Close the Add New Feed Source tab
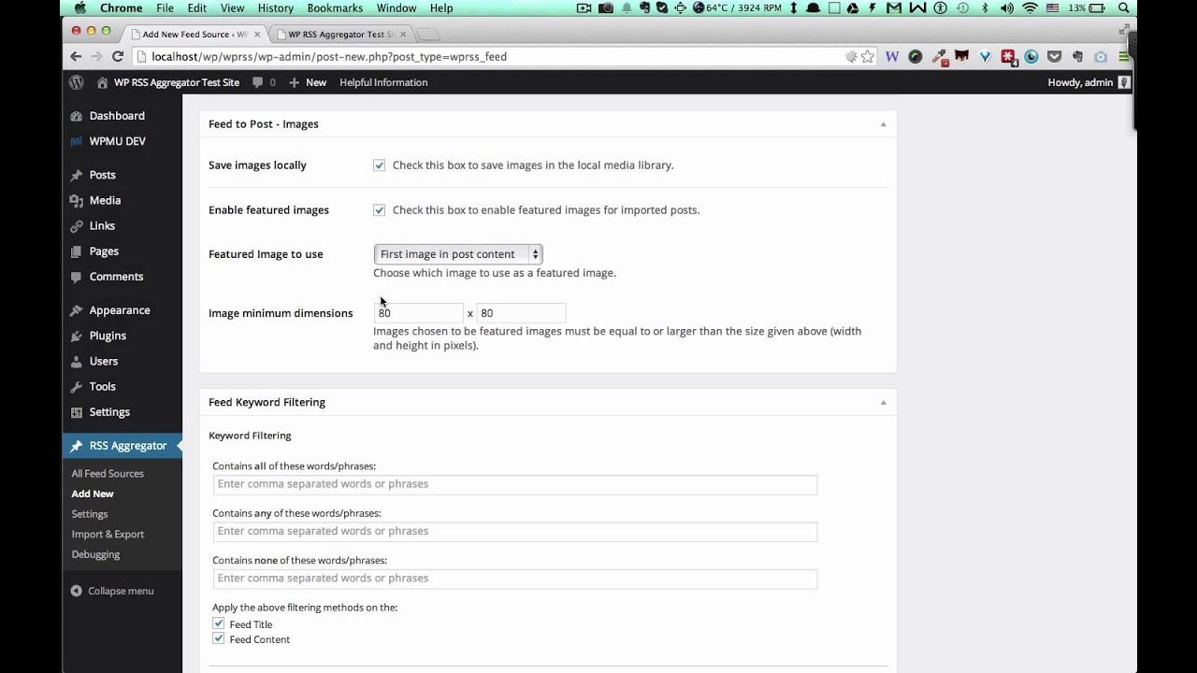 pos(258,35)
